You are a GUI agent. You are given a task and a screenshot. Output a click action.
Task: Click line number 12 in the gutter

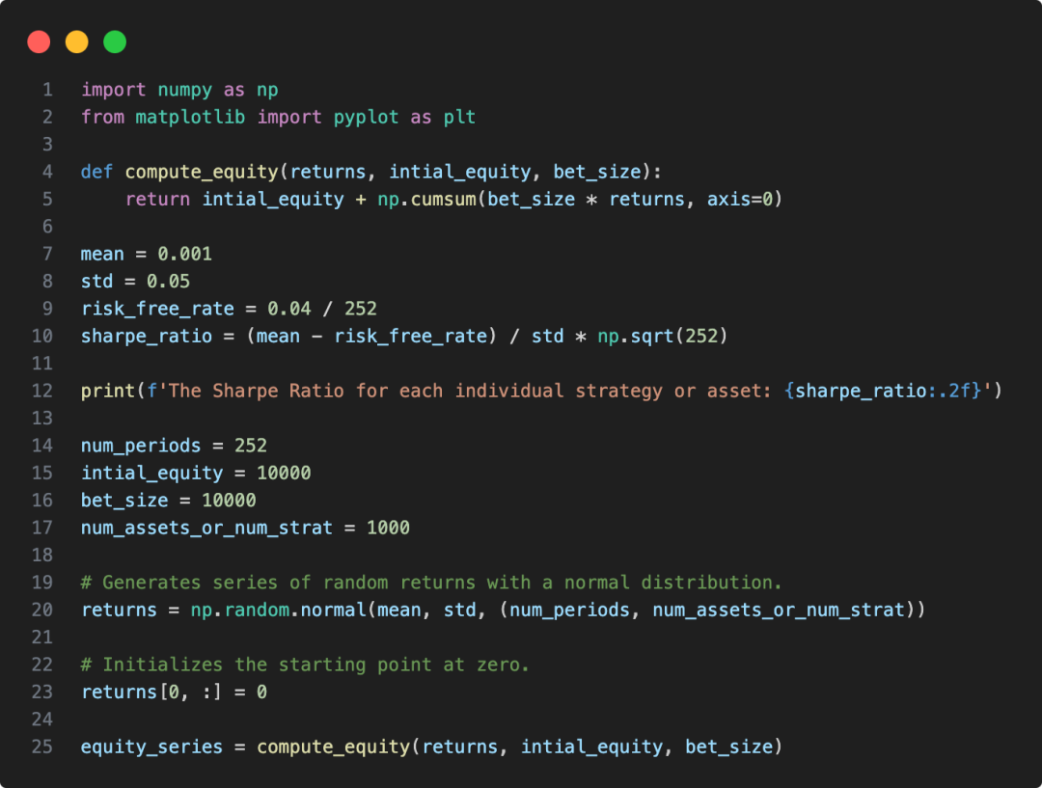tap(41, 391)
